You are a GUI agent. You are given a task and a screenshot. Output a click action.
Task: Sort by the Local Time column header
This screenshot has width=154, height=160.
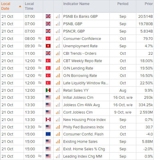pyautogui.click(x=29, y=6)
